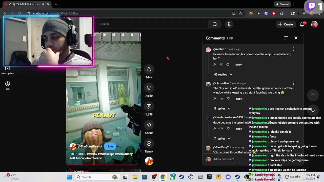Click the Dislike thumbs-down button on the short
Image resolution: width=324 pixels, height=182 pixels.
149,88
